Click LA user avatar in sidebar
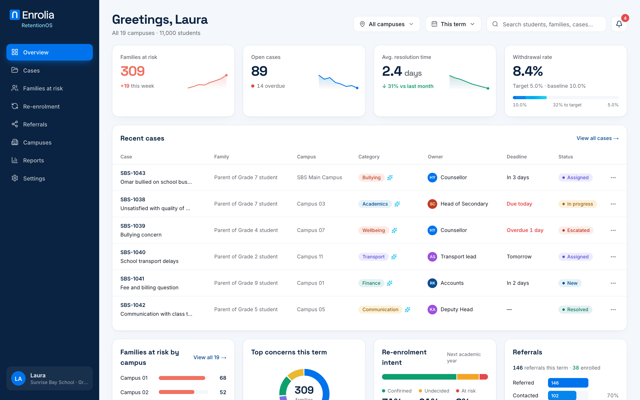The width and height of the screenshot is (640, 400). (18, 379)
